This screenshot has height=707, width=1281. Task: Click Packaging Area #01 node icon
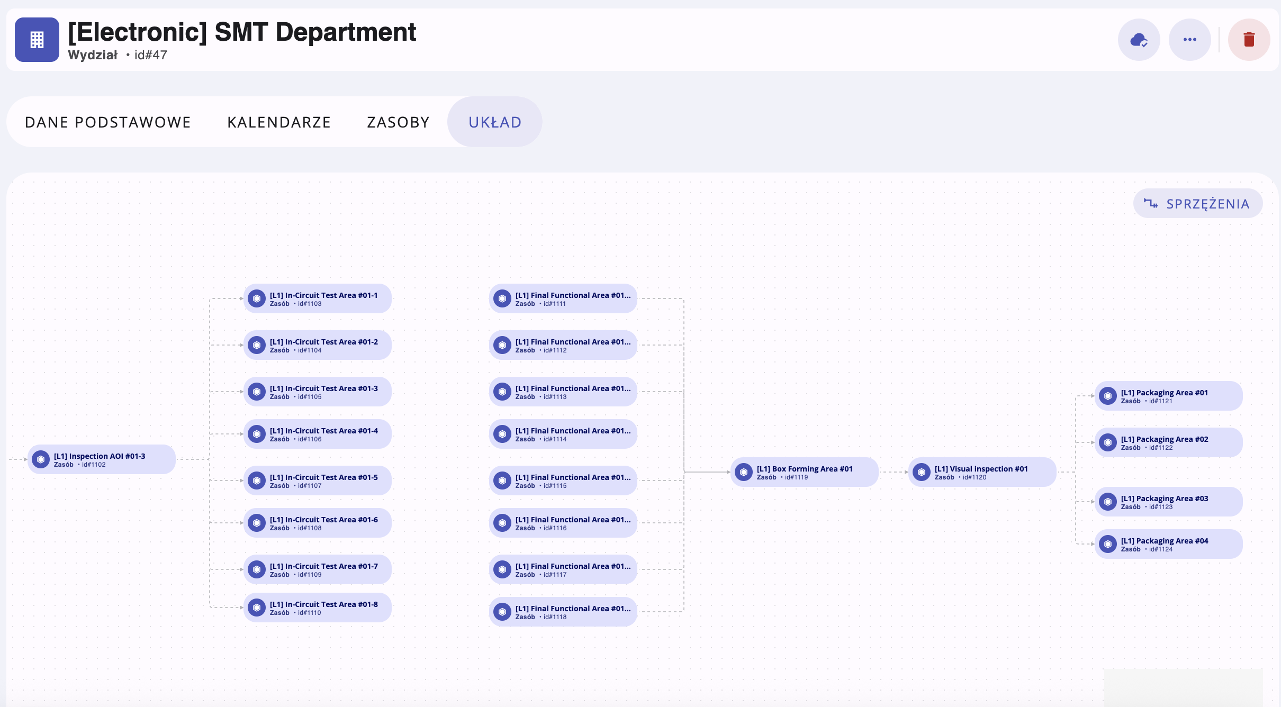point(1108,396)
